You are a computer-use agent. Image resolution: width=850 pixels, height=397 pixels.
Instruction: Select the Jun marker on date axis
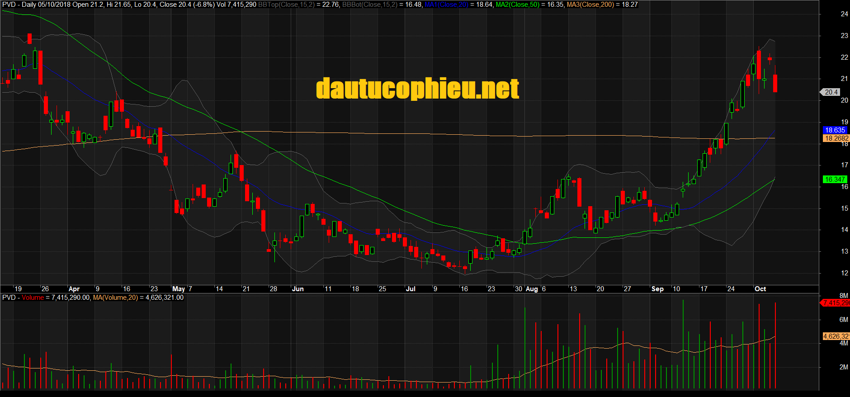297,289
